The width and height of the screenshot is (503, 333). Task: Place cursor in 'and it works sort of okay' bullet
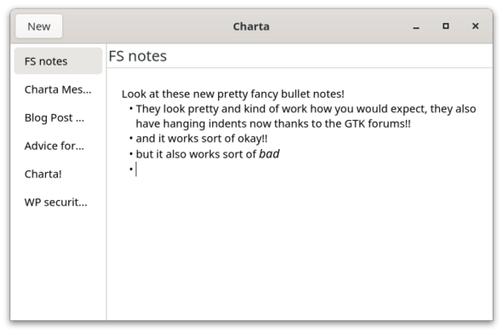pos(201,139)
